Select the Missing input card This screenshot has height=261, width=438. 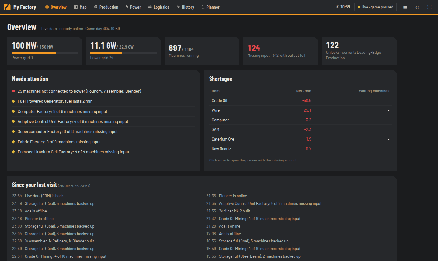280,51
